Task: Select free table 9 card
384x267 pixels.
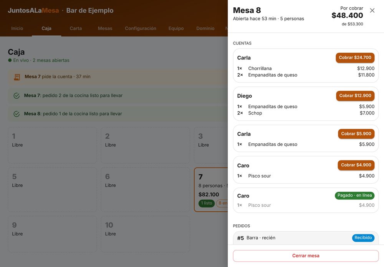Action: [52, 234]
